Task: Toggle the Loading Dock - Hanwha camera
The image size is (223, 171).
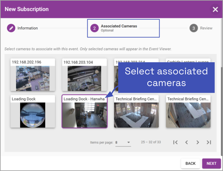Action: pyautogui.click(x=84, y=112)
